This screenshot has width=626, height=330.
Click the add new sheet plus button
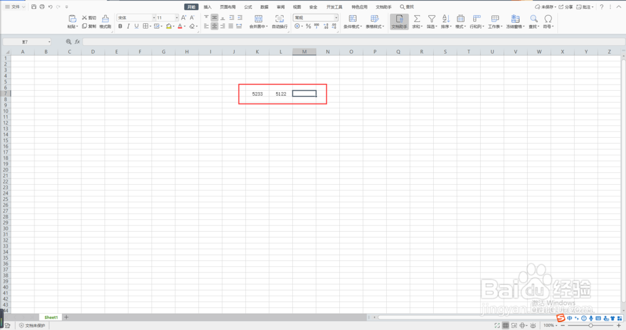point(66,317)
